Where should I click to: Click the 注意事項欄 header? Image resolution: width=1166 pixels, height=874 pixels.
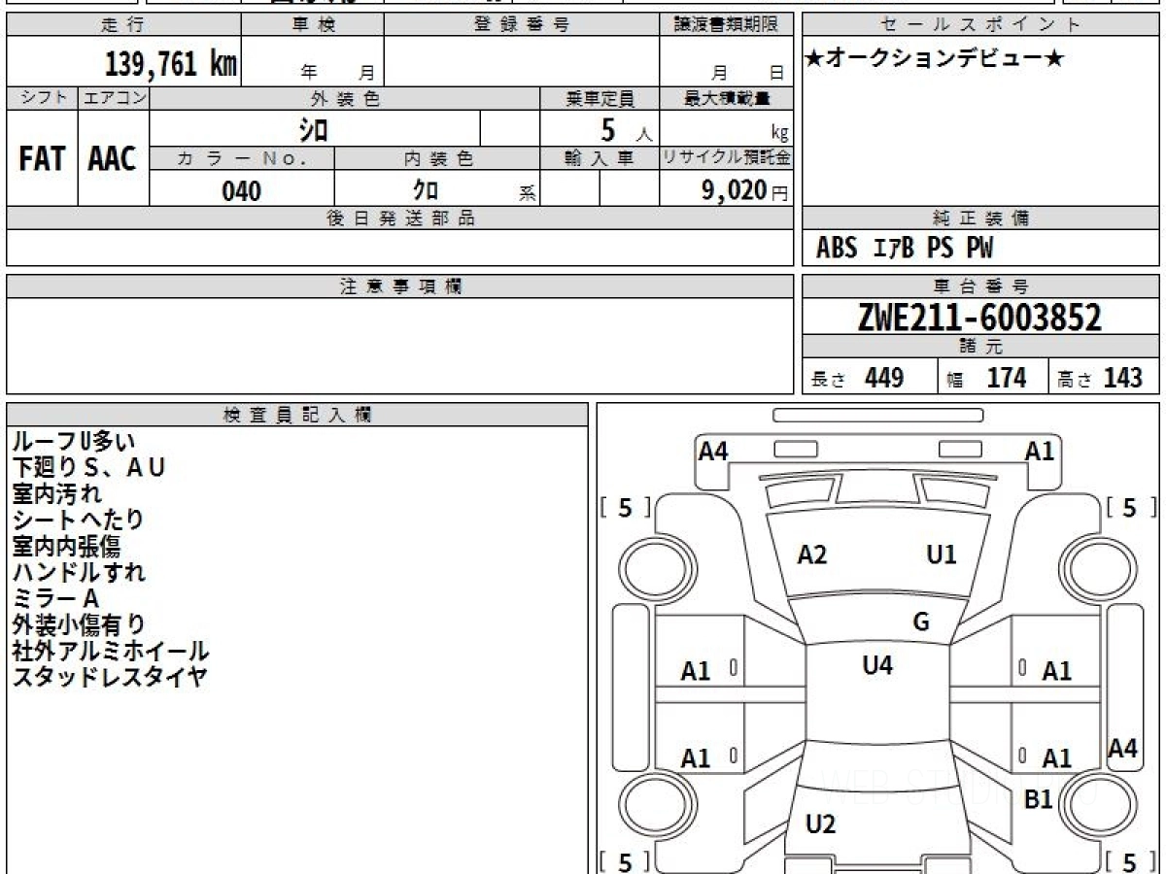(400, 286)
